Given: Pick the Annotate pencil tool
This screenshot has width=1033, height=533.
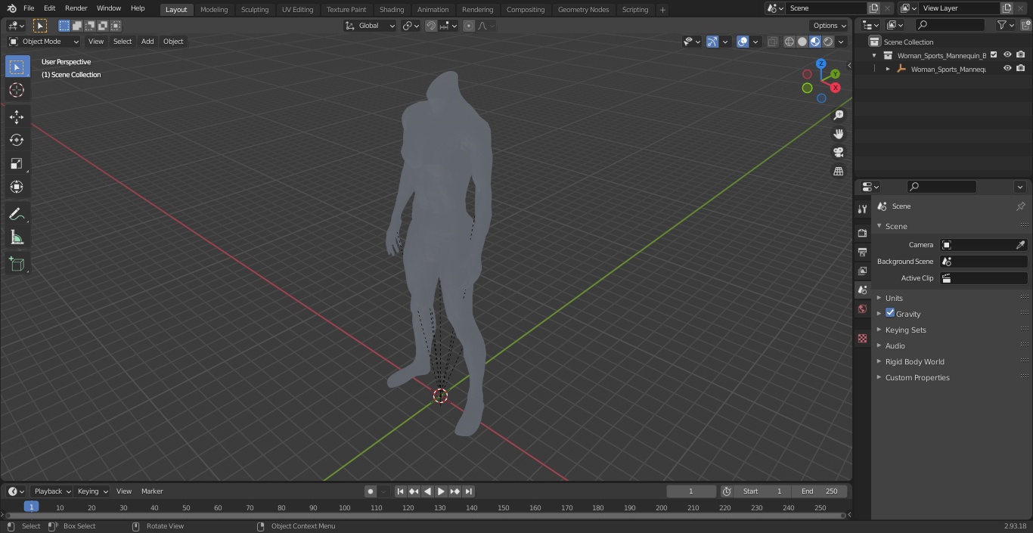Looking at the screenshot, I should pyautogui.click(x=17, y=214).
